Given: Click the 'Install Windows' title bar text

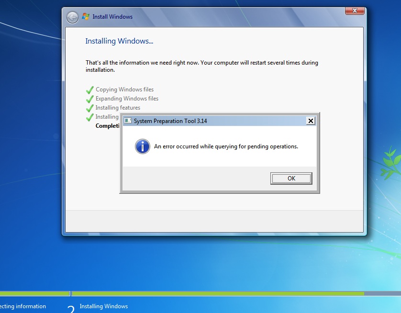Looking at the screenshot, I should tap(112, 17).
